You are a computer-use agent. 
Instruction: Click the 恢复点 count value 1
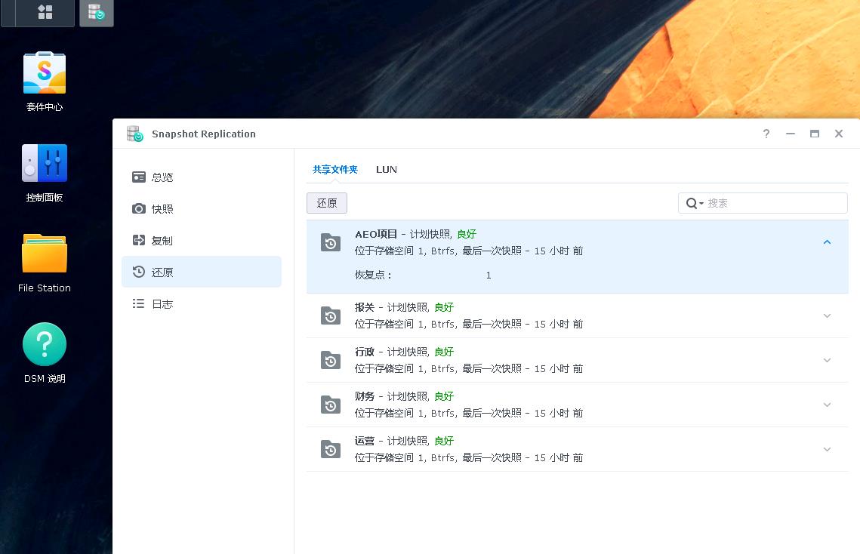pos(488,275)
